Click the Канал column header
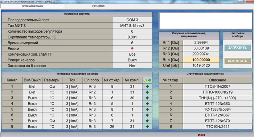This screenshot has width=254, height=137. pyautogui.click(x=12, y=80)
